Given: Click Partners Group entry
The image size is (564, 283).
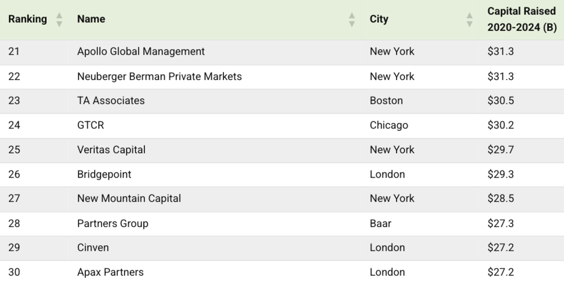Looking at the screenshot, I should 113,224.
